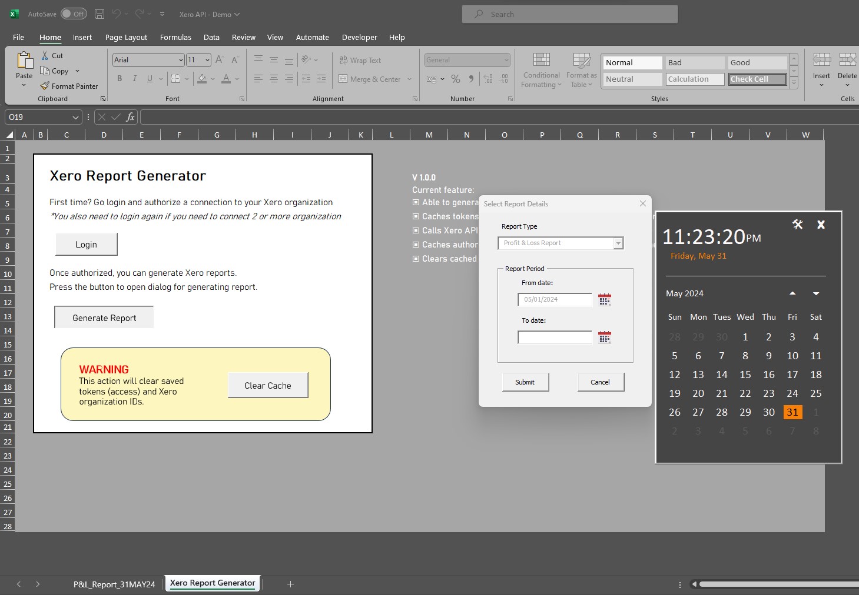Screen dimensions: 859x595
Task: Expand the Report Type combo box
Action: [618, 243]
